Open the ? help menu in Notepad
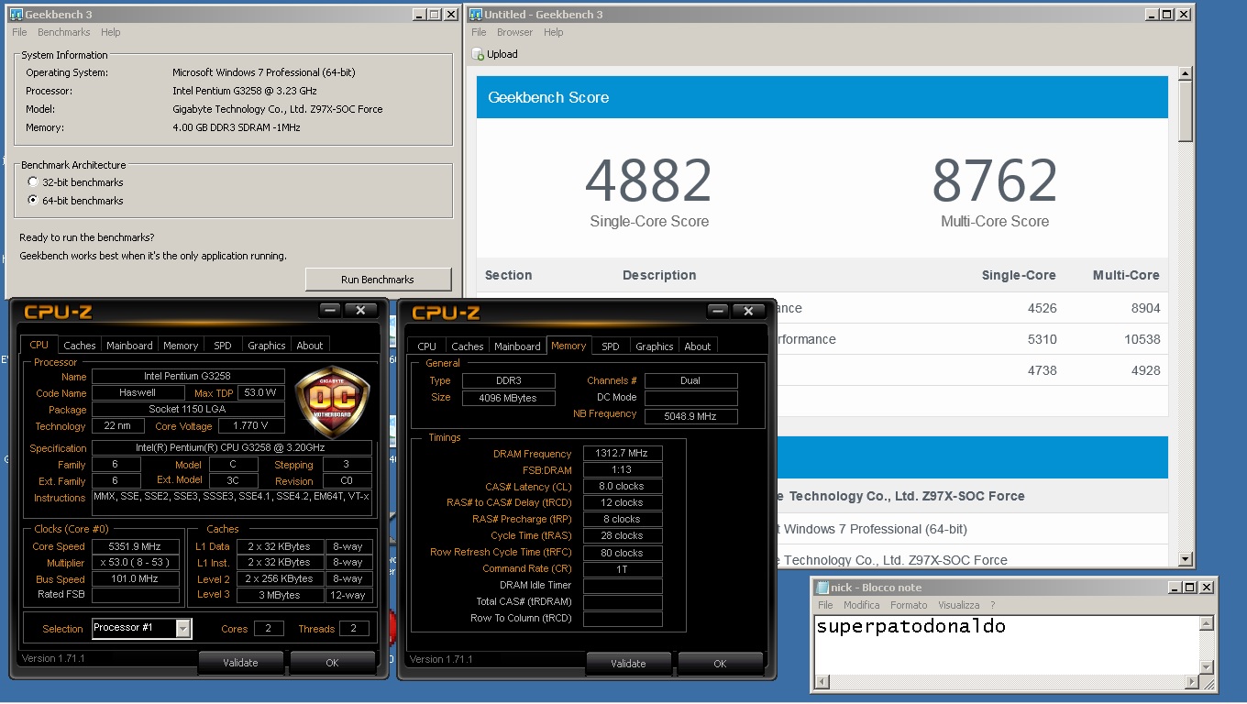Image resolution: width=1247 pixels, height=704 pixels. [992, 605]
